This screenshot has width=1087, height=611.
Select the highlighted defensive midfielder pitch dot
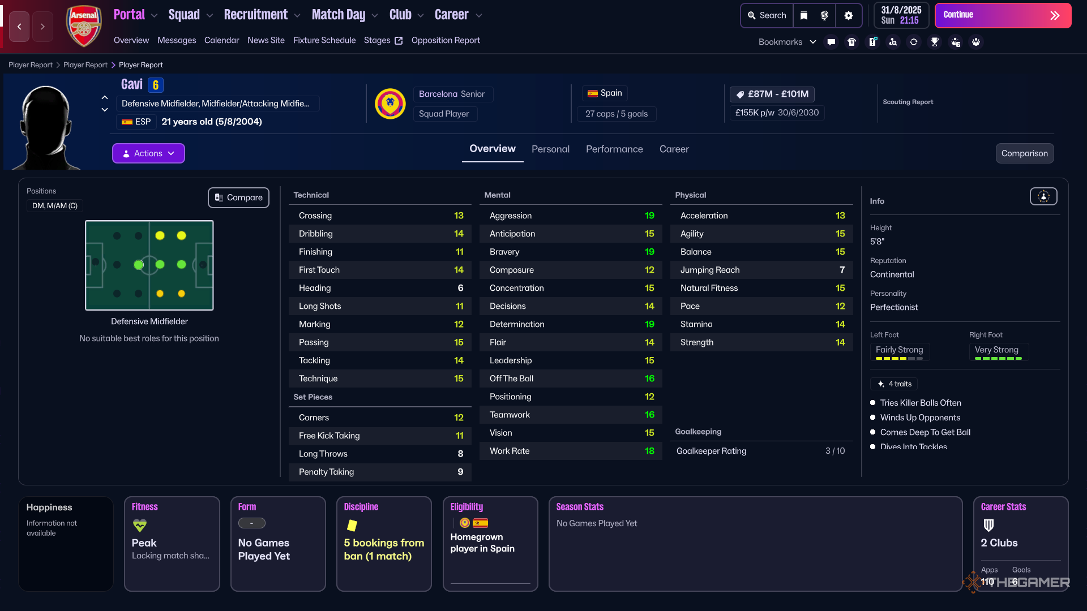coord(139,265)
